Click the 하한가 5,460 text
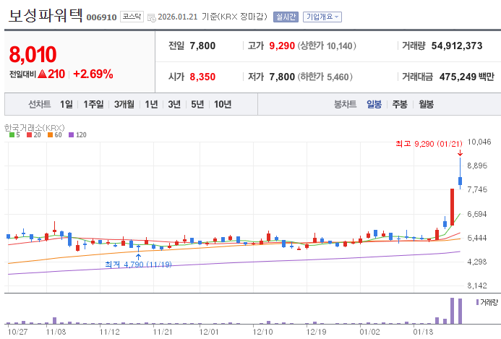 pyautogui.click(x=325, y=77)
